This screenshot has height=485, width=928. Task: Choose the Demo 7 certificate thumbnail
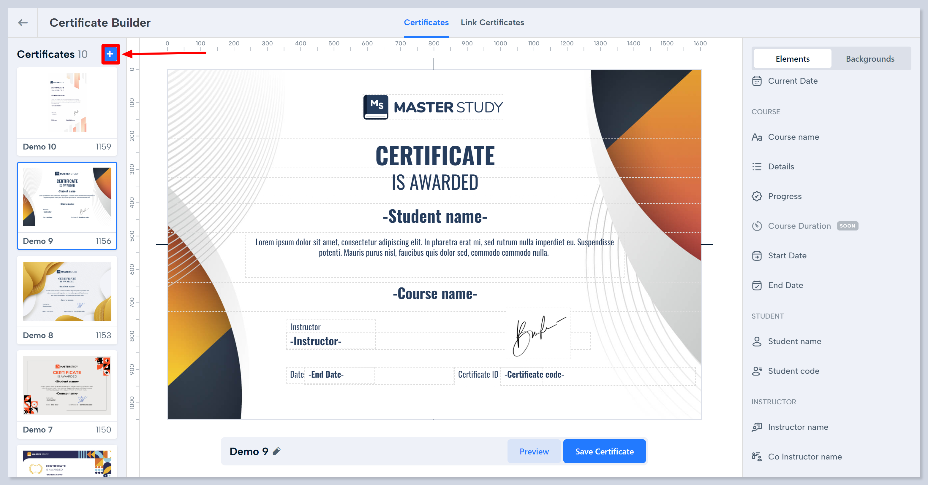pos(67,386)
